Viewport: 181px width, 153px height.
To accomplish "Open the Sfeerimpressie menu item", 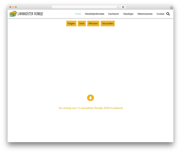I will (x=145, y=14).
